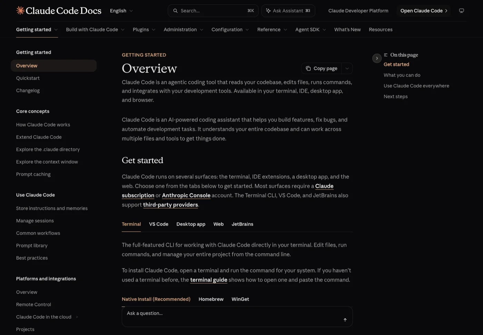The image size is (483, 335).
Task: Select the Web tab
Action: click(x=218, y=224)
